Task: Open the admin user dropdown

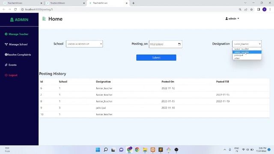Action: (232, 18)
